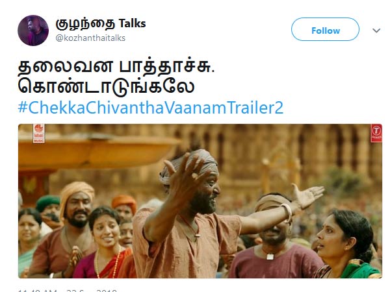This screenshot has width=390, height=292.
Task: Open the partially visible tweet timestamp
Action: pos(67,290)
